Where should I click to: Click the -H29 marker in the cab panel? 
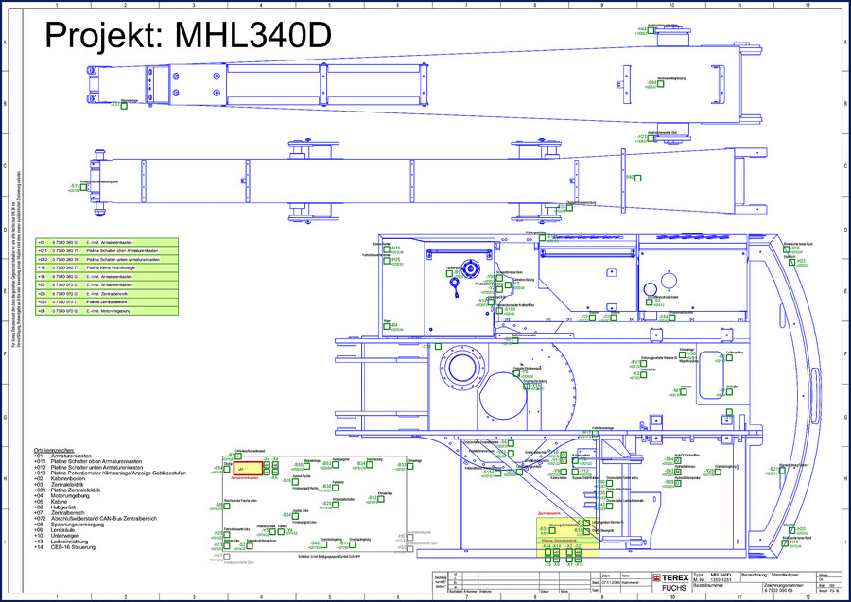[227, 535]
